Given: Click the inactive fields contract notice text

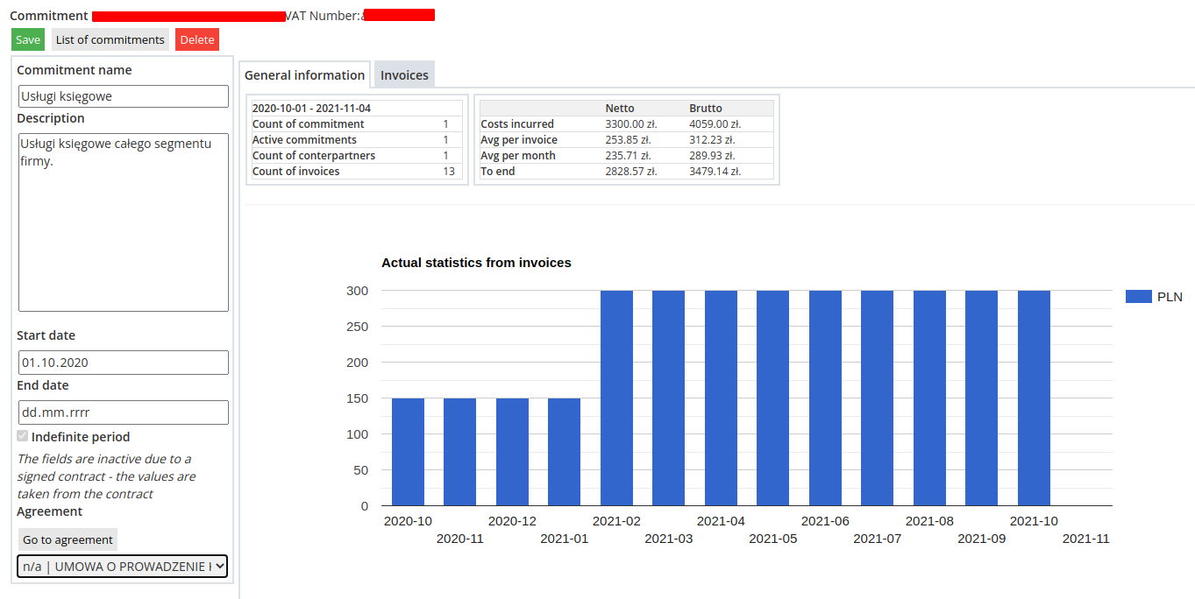Looking at the screenshot, I should [106, 476].
